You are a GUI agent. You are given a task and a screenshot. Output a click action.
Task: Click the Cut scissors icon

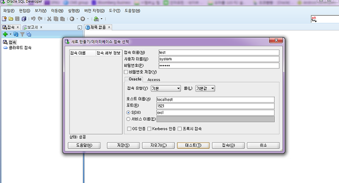[49, 19]
